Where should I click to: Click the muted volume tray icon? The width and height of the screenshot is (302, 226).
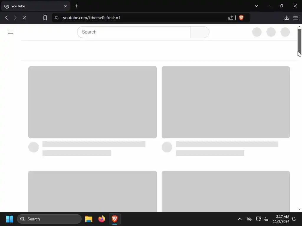[266, 219]
